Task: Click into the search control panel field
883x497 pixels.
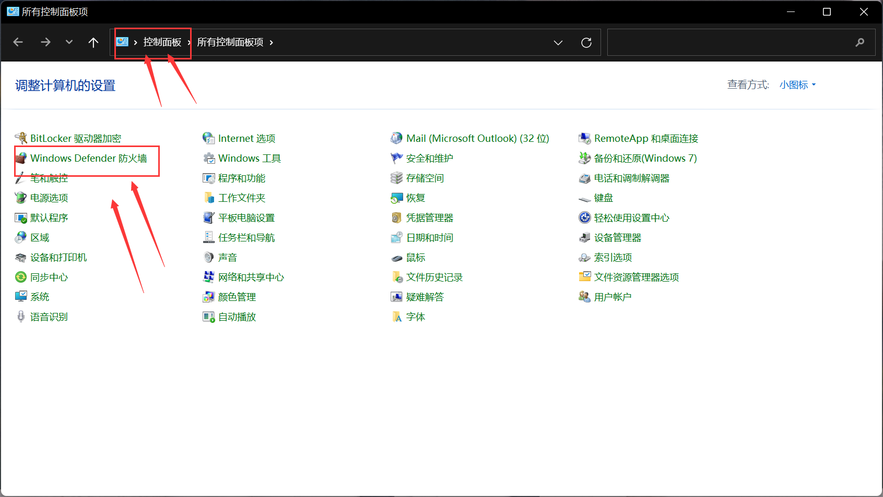Action: pyautogui.click(x=728, y=42)
